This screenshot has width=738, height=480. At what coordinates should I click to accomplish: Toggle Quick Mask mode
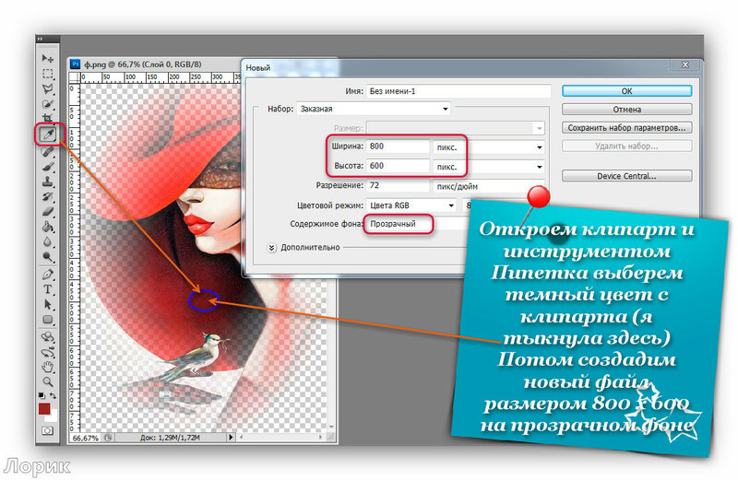tap(48, 430)
